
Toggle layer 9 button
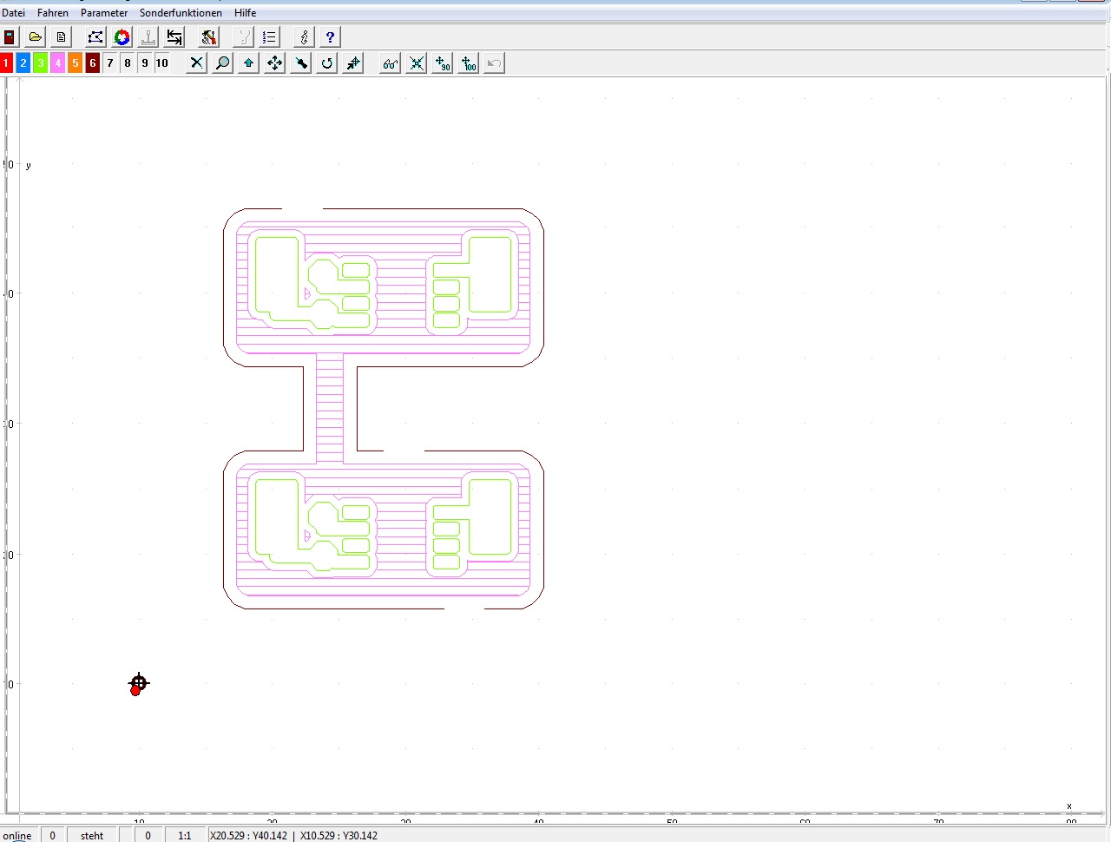point(145,63)
